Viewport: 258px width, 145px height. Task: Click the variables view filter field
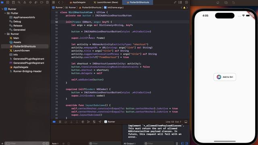click(104, 143)
